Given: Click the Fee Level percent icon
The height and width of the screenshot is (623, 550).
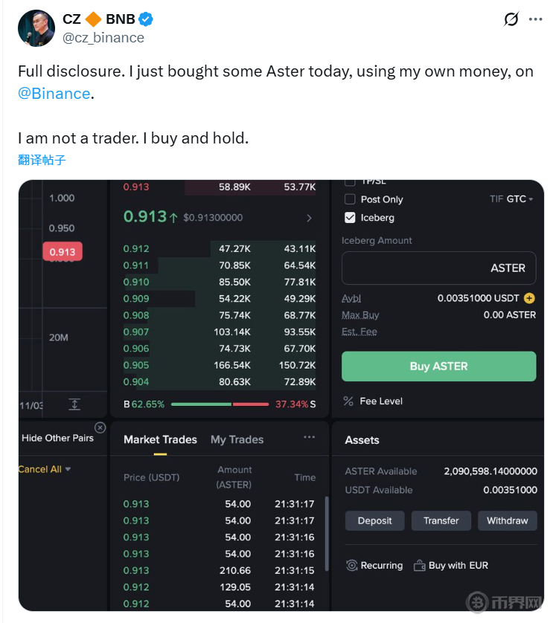Looking at the screenshot, I should 348,401.
